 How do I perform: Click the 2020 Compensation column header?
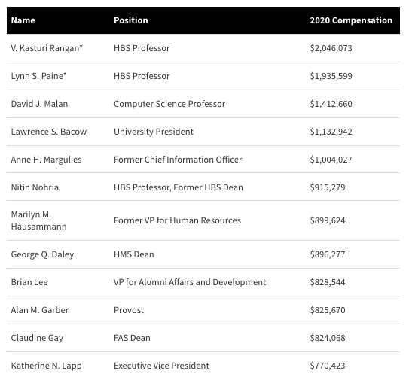click(x=351, y=20)
